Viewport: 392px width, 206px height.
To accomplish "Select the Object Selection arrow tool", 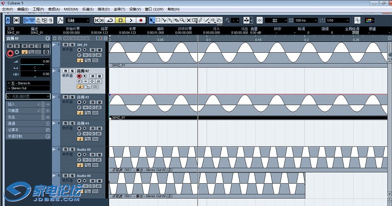I will tap(152, 20).
